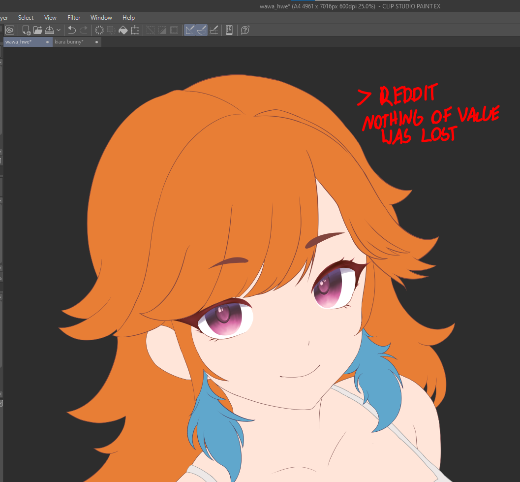Open CLIP STUDIO launcher icon
Image resolution: width=520 pixels, height=482 pixels.
coord(10,30)
